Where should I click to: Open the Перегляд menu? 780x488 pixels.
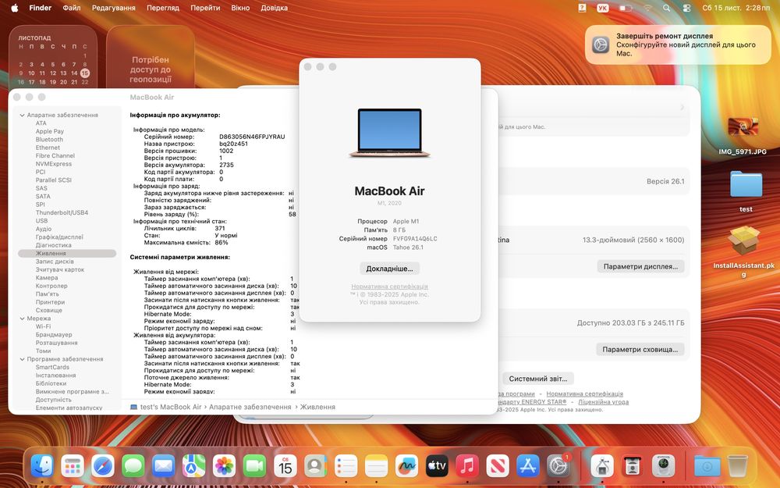point(163,8)
